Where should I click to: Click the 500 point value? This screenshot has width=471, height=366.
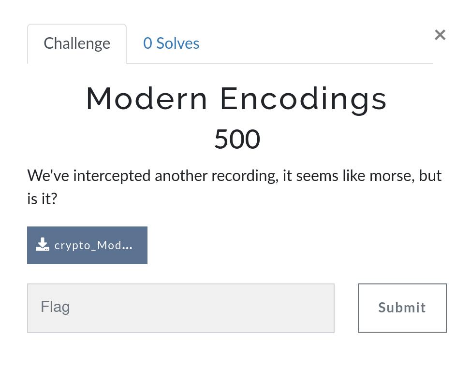pyautogui.click(x=237, y=139)
